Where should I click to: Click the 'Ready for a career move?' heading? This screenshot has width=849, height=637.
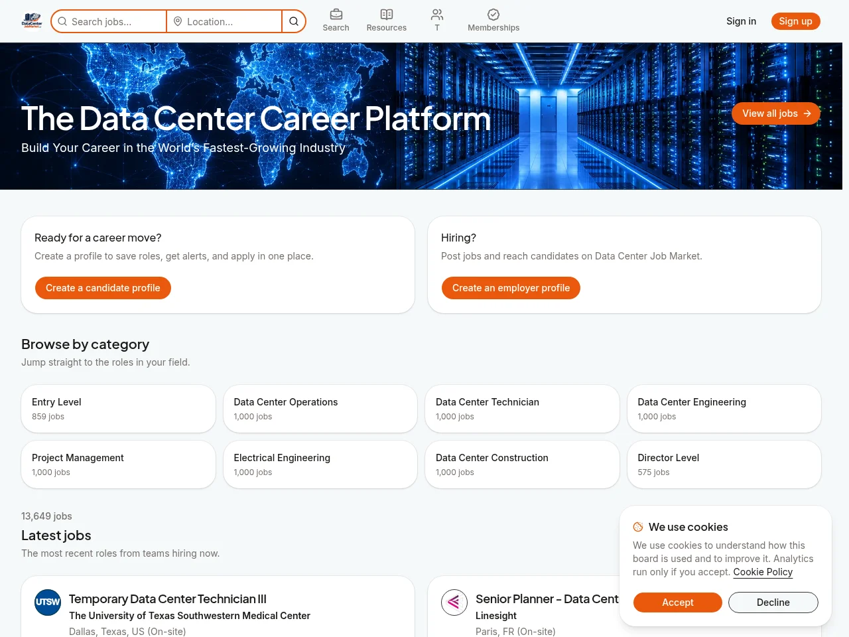[x=98, y=238]
